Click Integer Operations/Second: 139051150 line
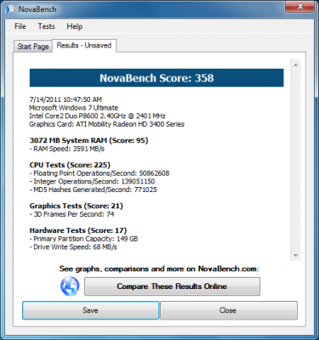 (x=92, y=181)
